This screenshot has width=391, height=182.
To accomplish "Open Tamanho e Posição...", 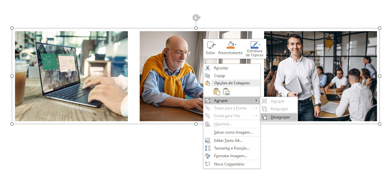I will (x=232, y=148).
